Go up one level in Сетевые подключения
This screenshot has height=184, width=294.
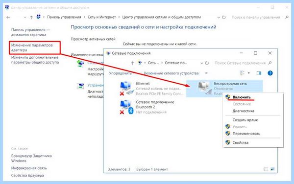pyautogui.click(x=133, y=63)
